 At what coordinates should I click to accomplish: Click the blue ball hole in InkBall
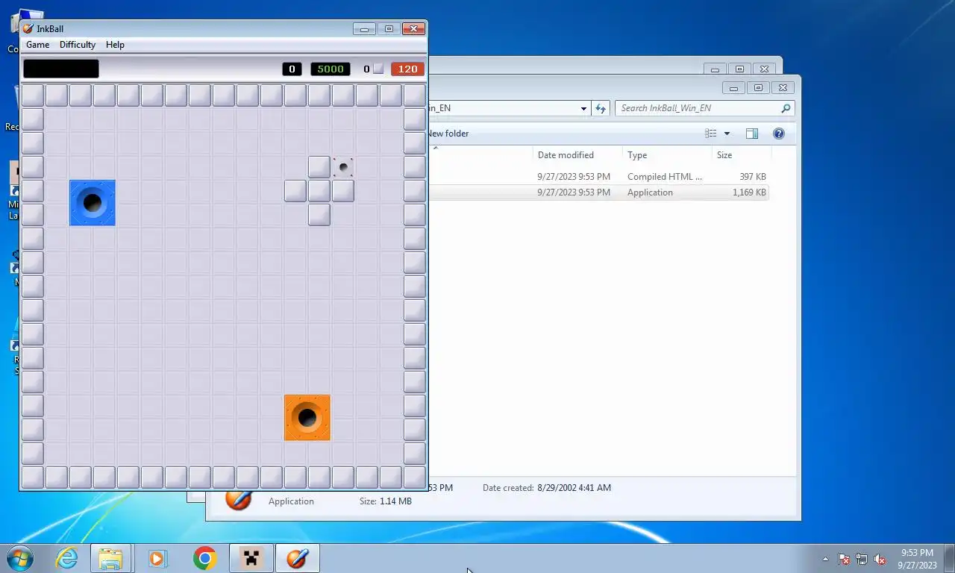[93, 203]
